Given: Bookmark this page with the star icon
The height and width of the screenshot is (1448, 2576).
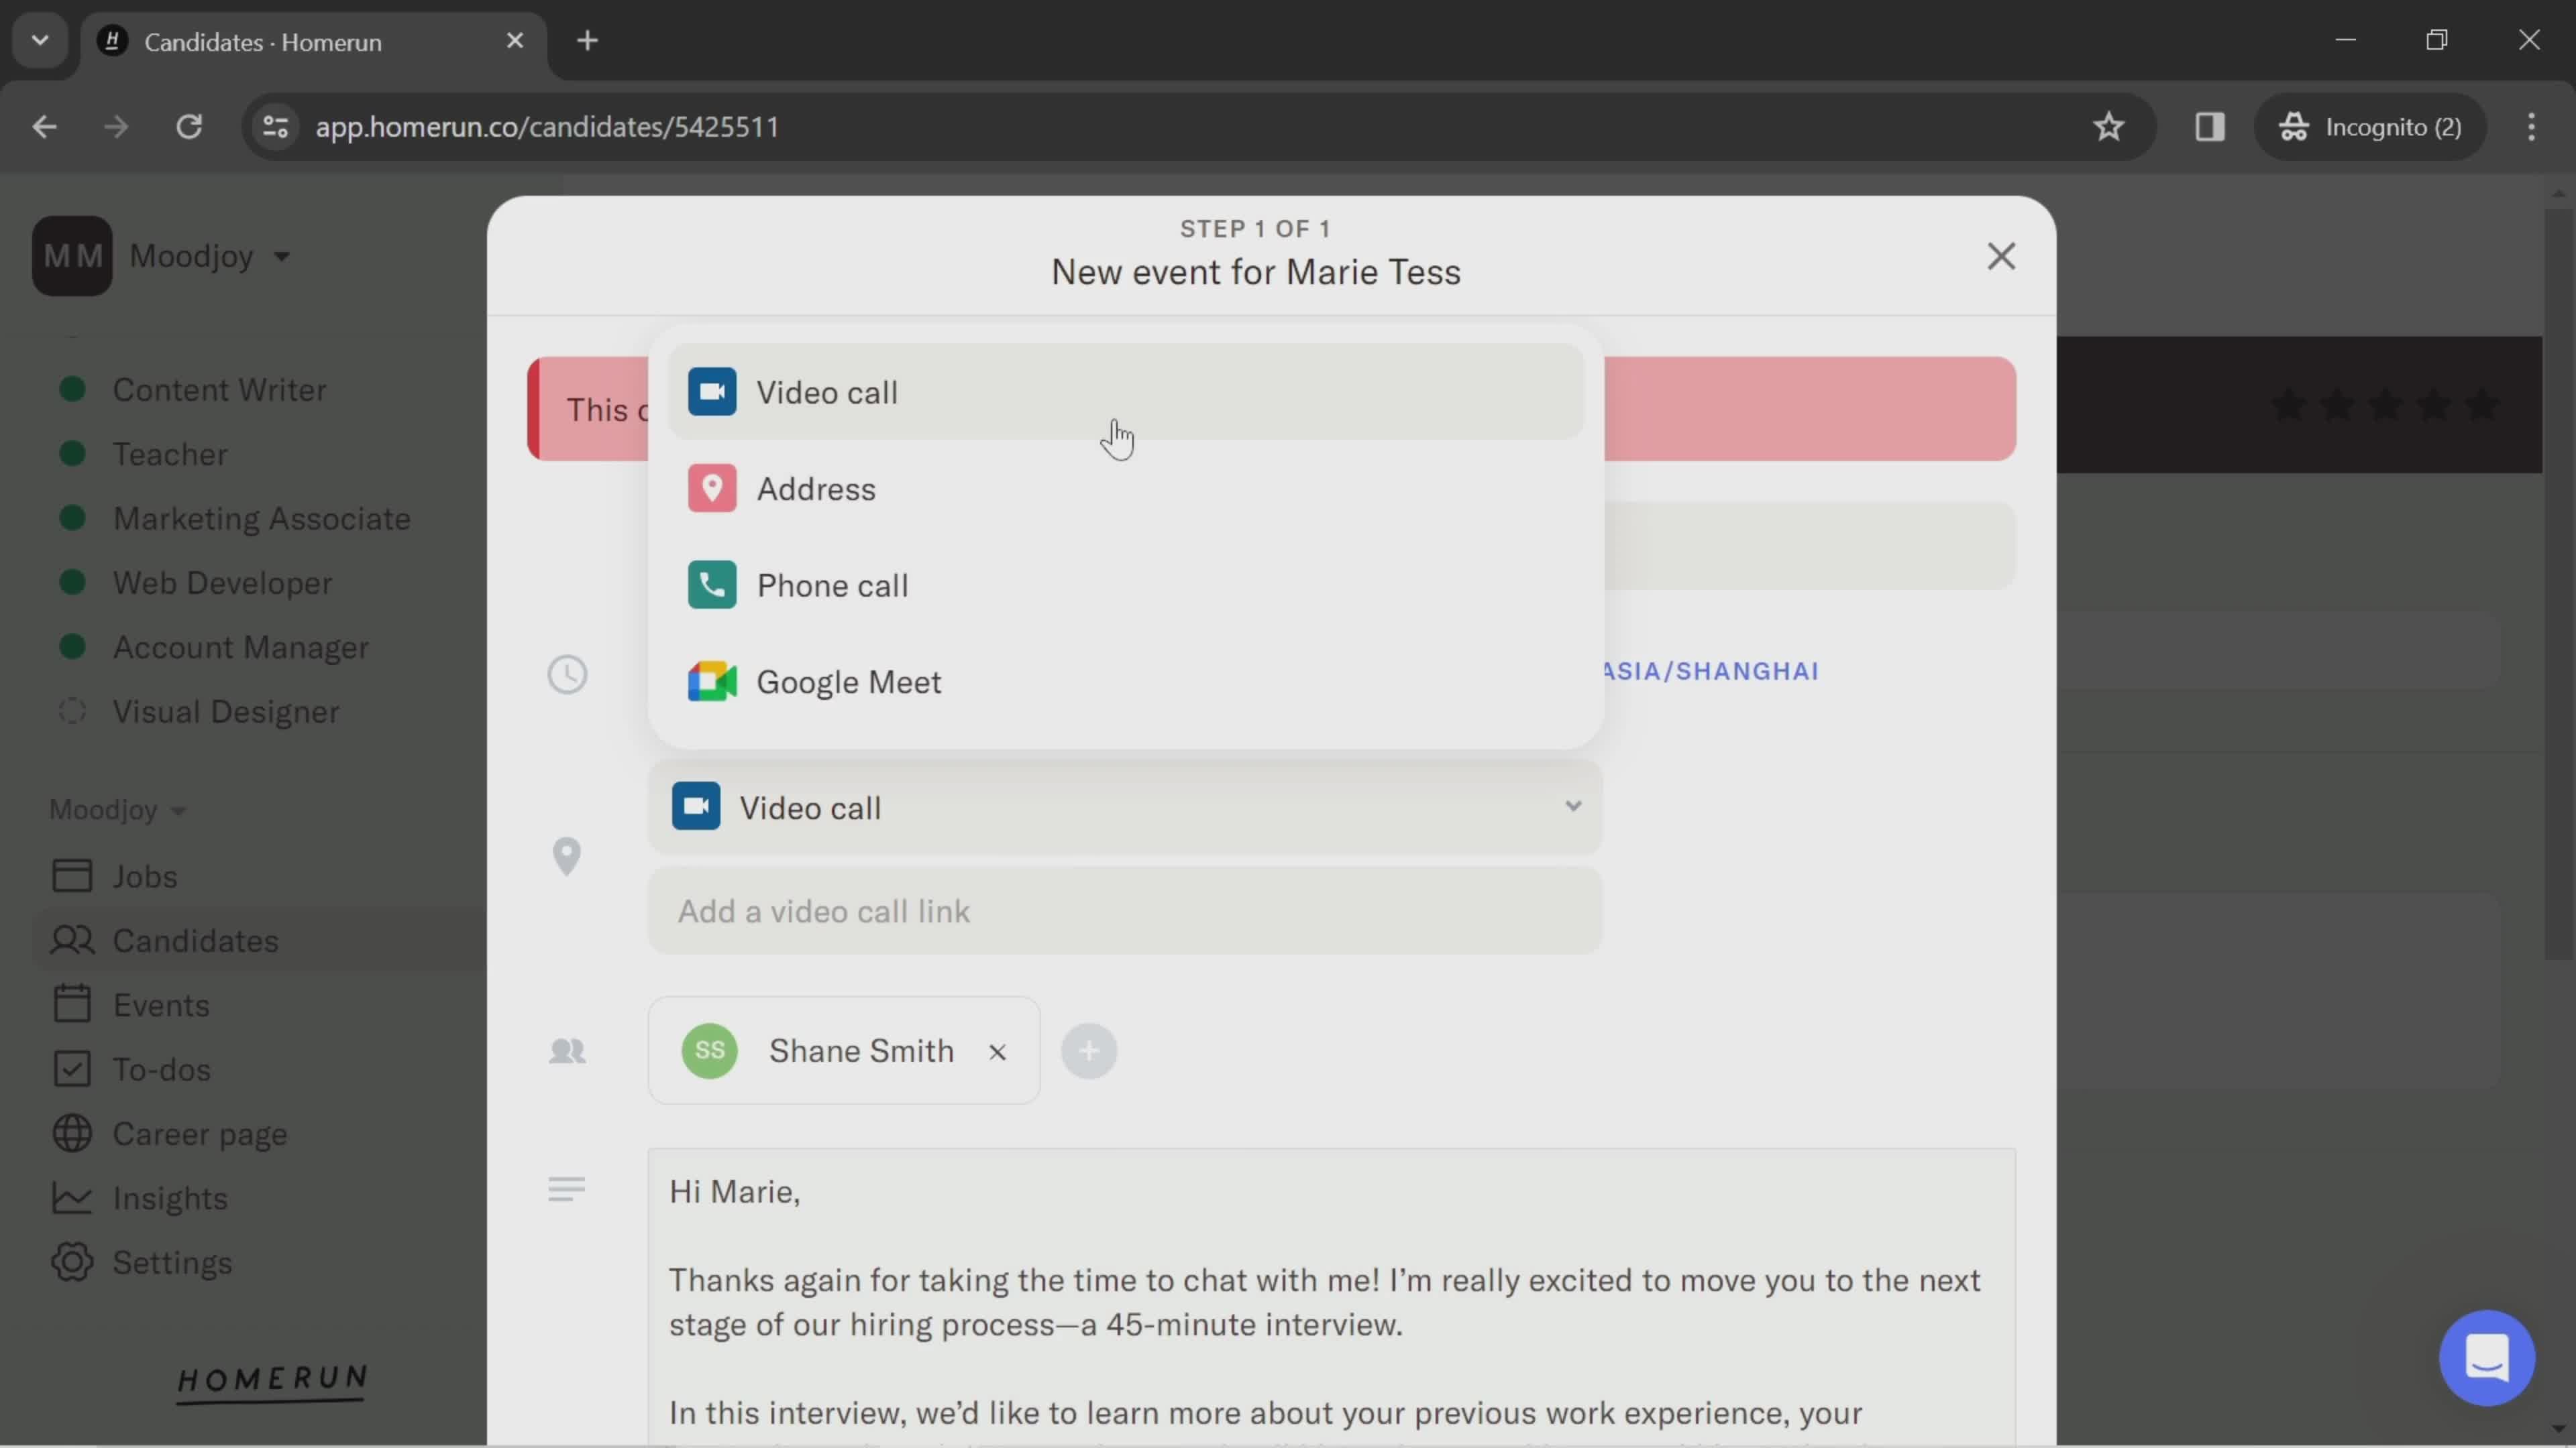Looking at the screenshot, I should 2109,127.
